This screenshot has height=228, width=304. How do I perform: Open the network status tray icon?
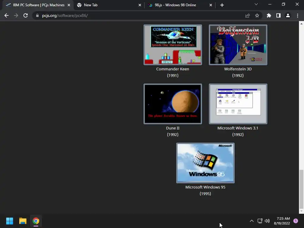point(260,221)
